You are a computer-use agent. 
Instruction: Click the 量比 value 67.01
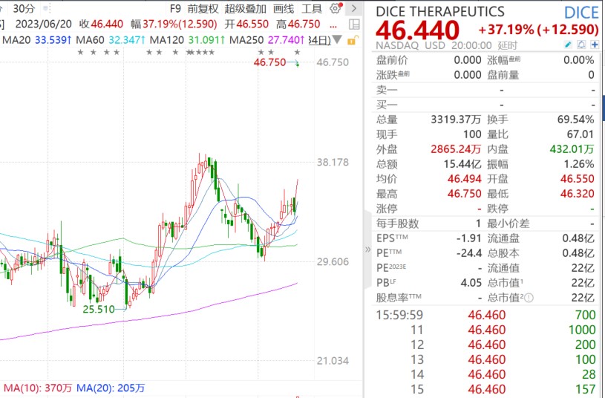(580, 134)
